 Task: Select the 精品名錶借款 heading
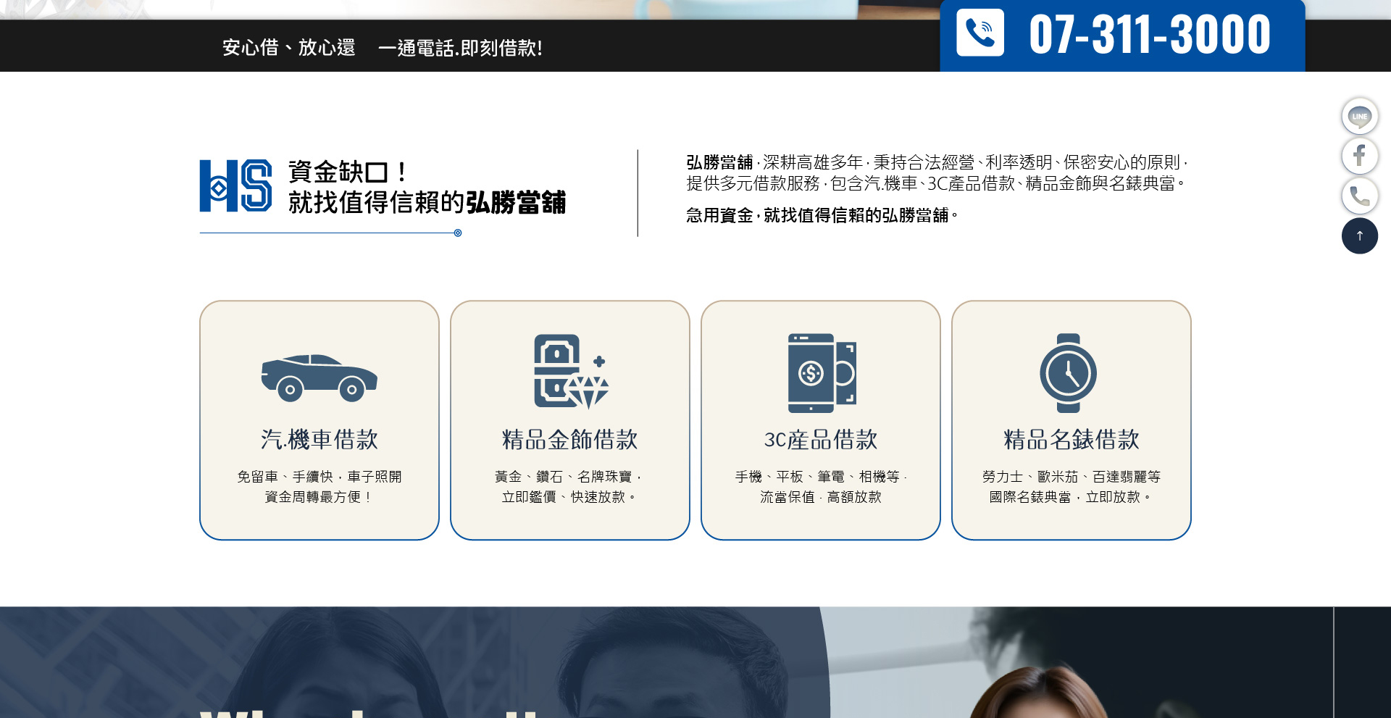(1071, 439)
